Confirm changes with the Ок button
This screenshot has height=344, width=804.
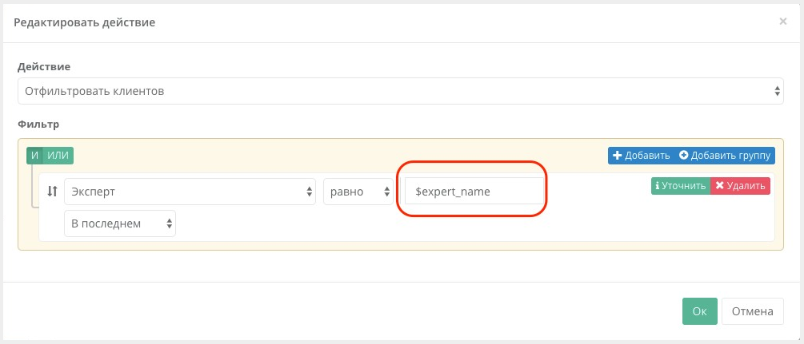699,311
